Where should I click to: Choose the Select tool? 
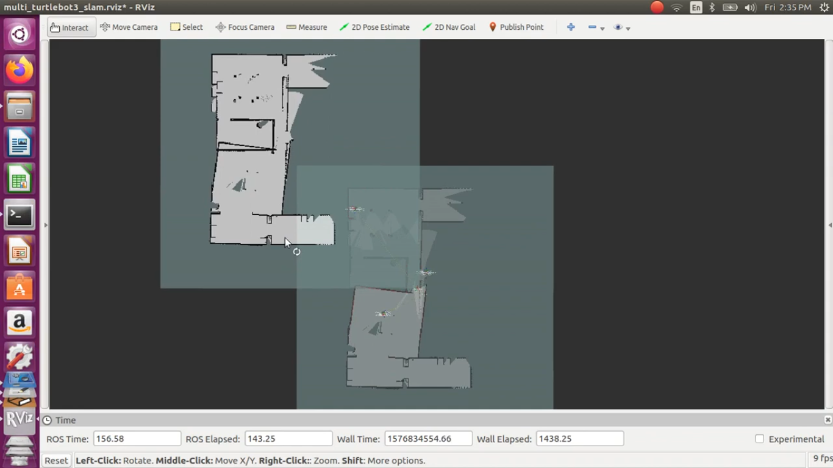[187, 27]
